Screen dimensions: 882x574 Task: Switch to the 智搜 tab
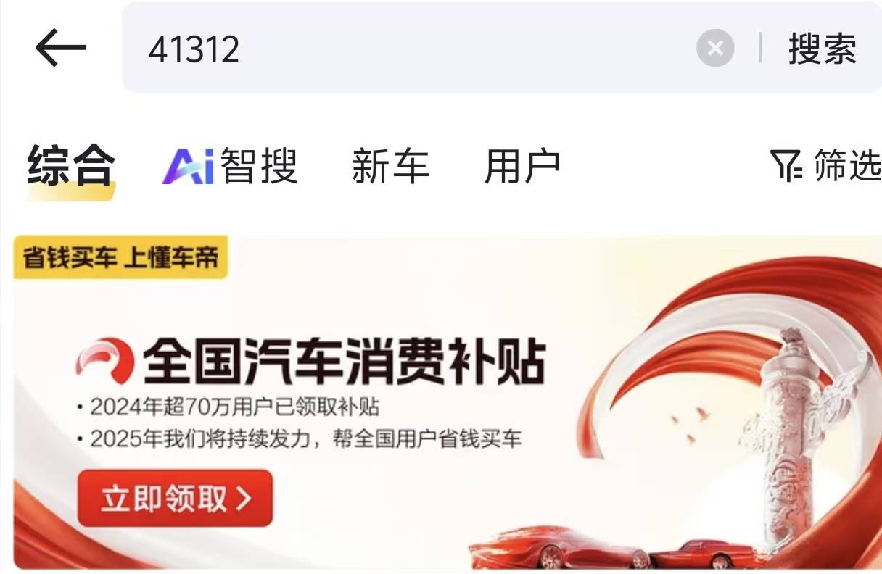click(x=260, y=166)
